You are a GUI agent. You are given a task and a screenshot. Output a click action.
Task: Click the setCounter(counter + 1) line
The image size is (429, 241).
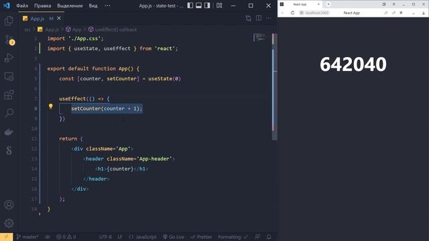(x=107, y=108)
